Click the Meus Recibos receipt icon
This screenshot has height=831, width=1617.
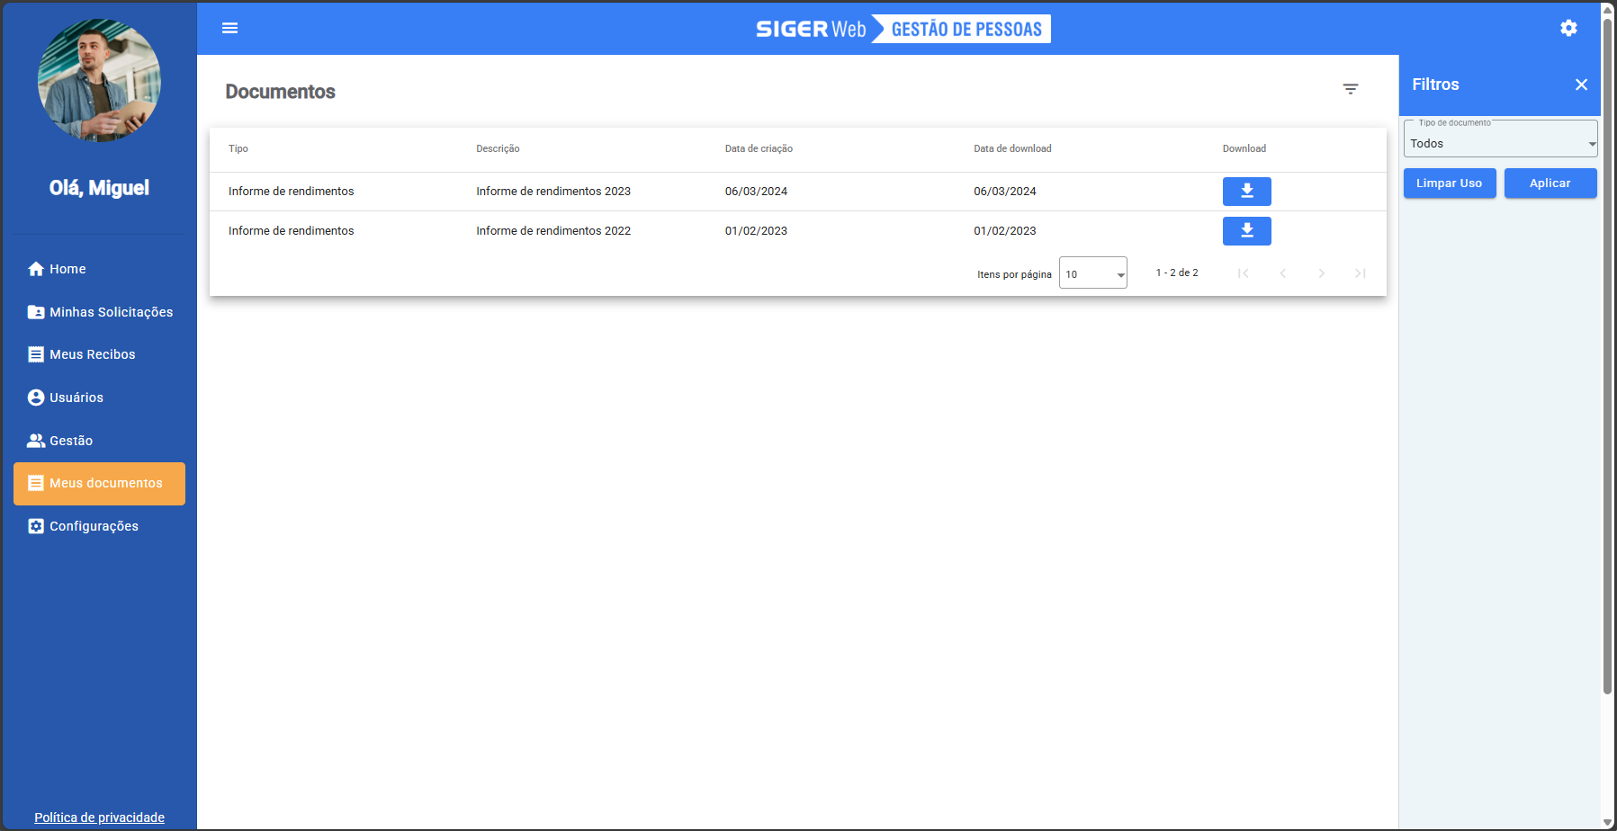coord(36,354)
